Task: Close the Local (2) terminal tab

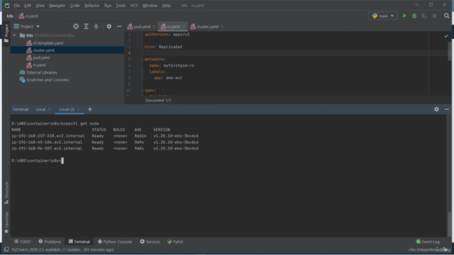Action: click(x=79, y=109)
